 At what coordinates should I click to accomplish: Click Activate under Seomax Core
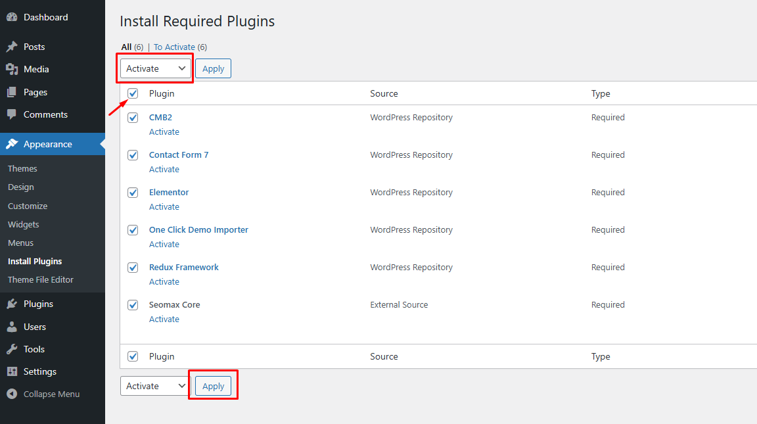tap(164, 319)
